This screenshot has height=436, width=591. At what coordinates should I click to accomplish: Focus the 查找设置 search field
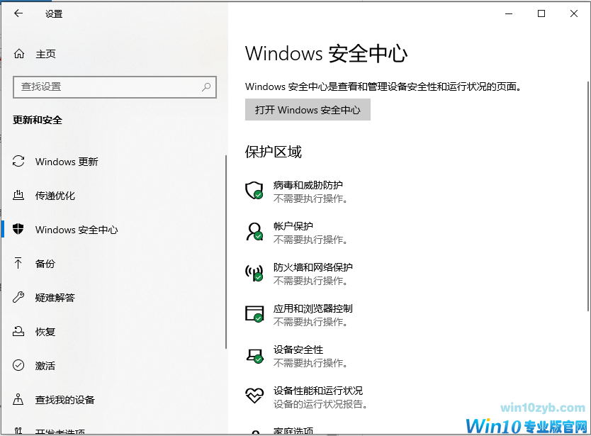click(x=115, y=87)
